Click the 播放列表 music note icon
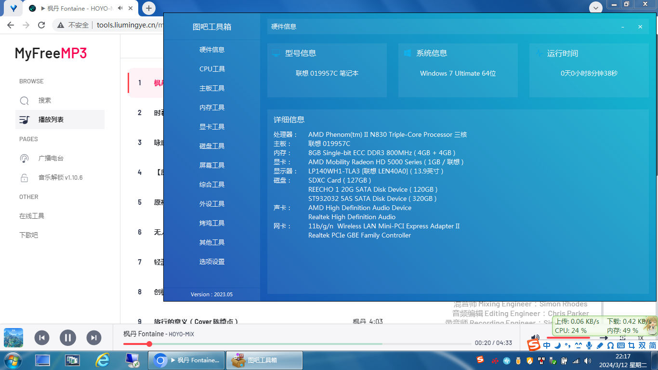658x370 pixels. tap(24, 119)
